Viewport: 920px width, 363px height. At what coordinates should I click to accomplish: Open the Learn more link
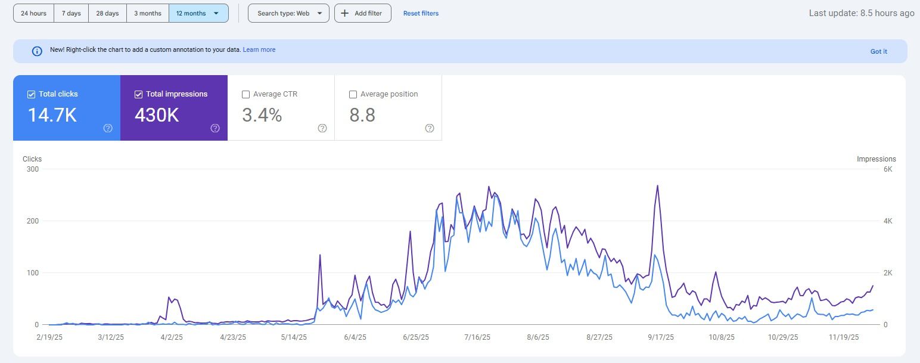(259, 50)
